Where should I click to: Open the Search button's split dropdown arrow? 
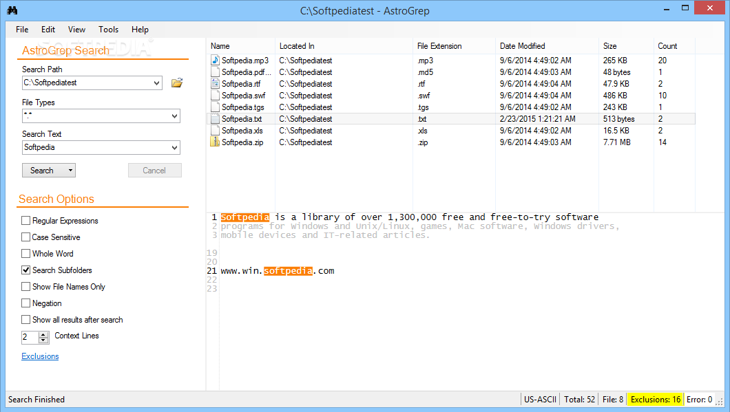pos(70,170)
